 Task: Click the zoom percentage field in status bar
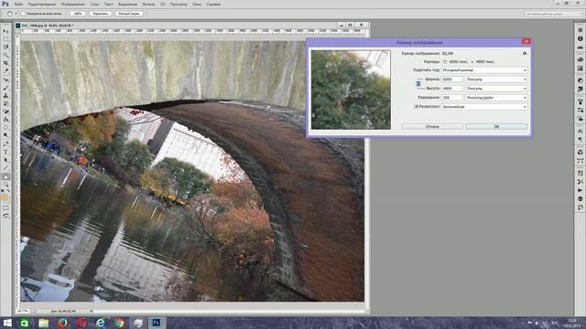(x=23, y=311)
